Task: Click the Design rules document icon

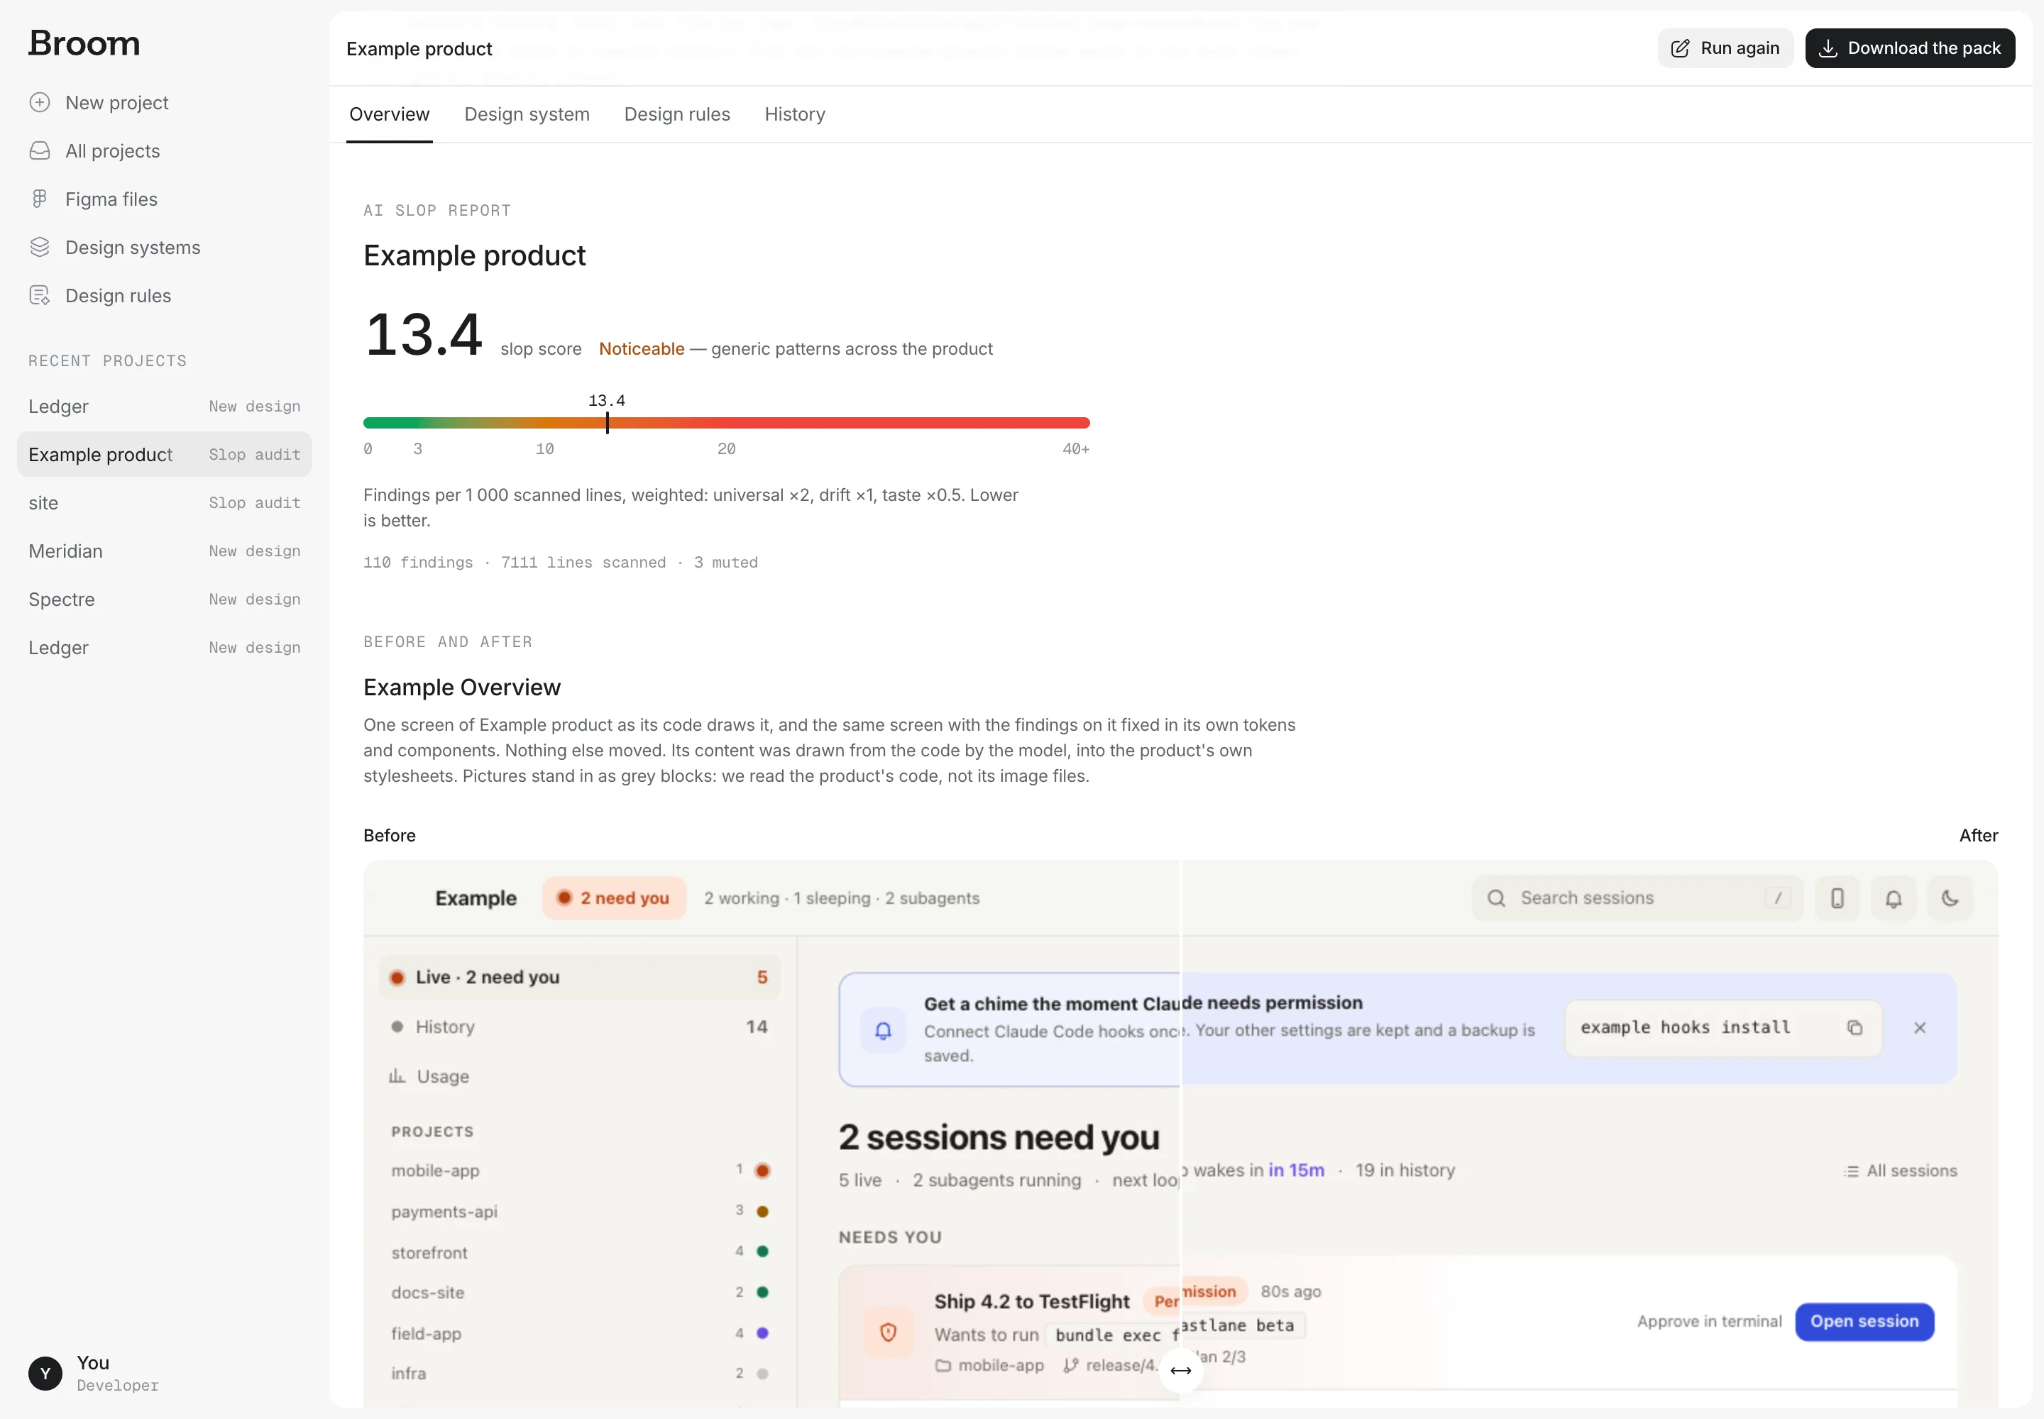Action: pyautogui.click(x=40, y=295)
